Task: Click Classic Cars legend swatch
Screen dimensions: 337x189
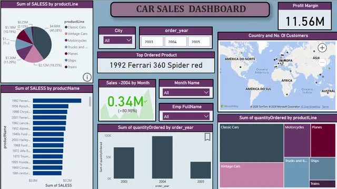Action: (x=66, y=27)
